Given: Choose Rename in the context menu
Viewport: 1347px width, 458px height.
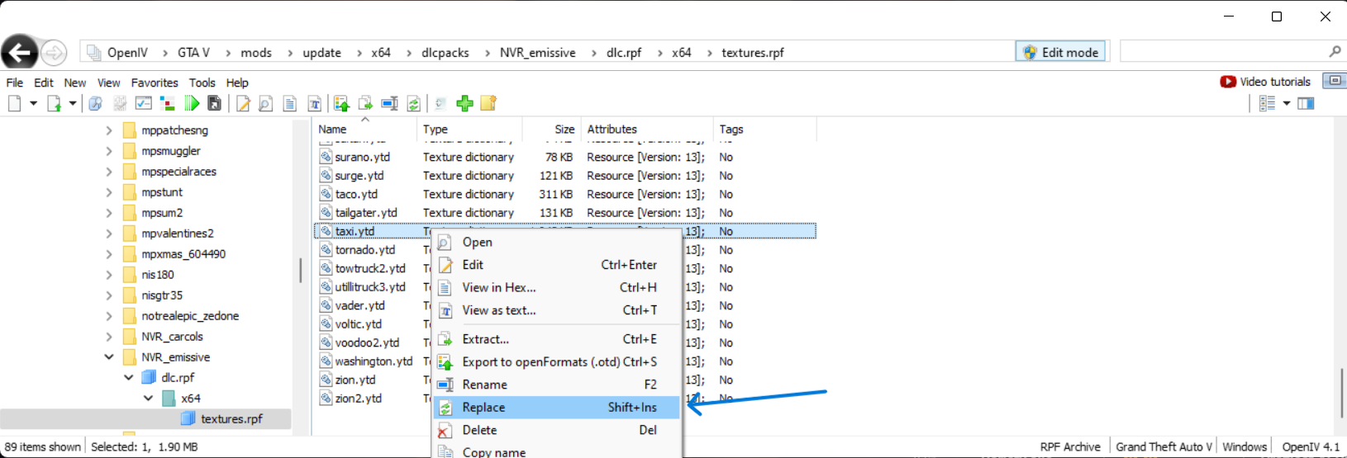Looking at the screenshot, I should [x=557, y=385].
